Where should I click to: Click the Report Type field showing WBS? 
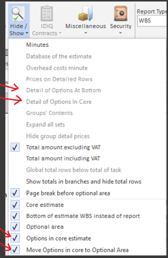click(x=152, y=21)
